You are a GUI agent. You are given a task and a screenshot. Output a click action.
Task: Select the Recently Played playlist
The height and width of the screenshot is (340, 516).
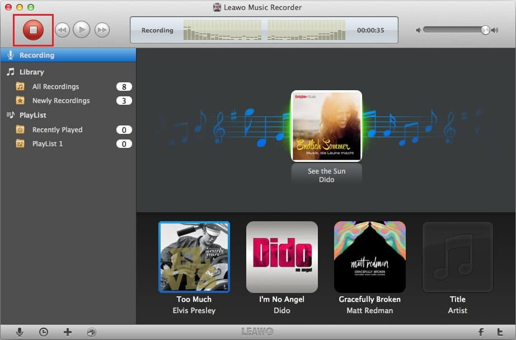tap(57, 130)
